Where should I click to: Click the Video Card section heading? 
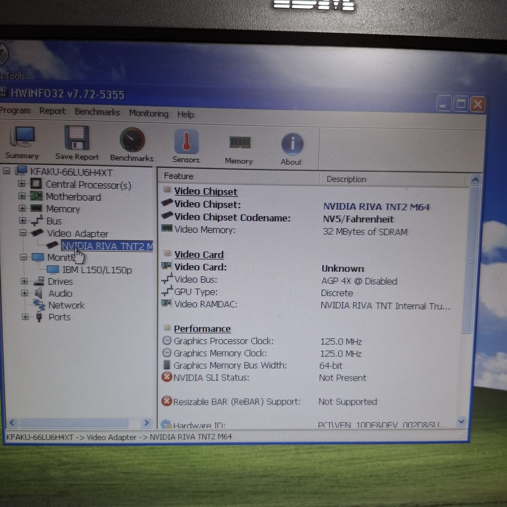point(199,255)
